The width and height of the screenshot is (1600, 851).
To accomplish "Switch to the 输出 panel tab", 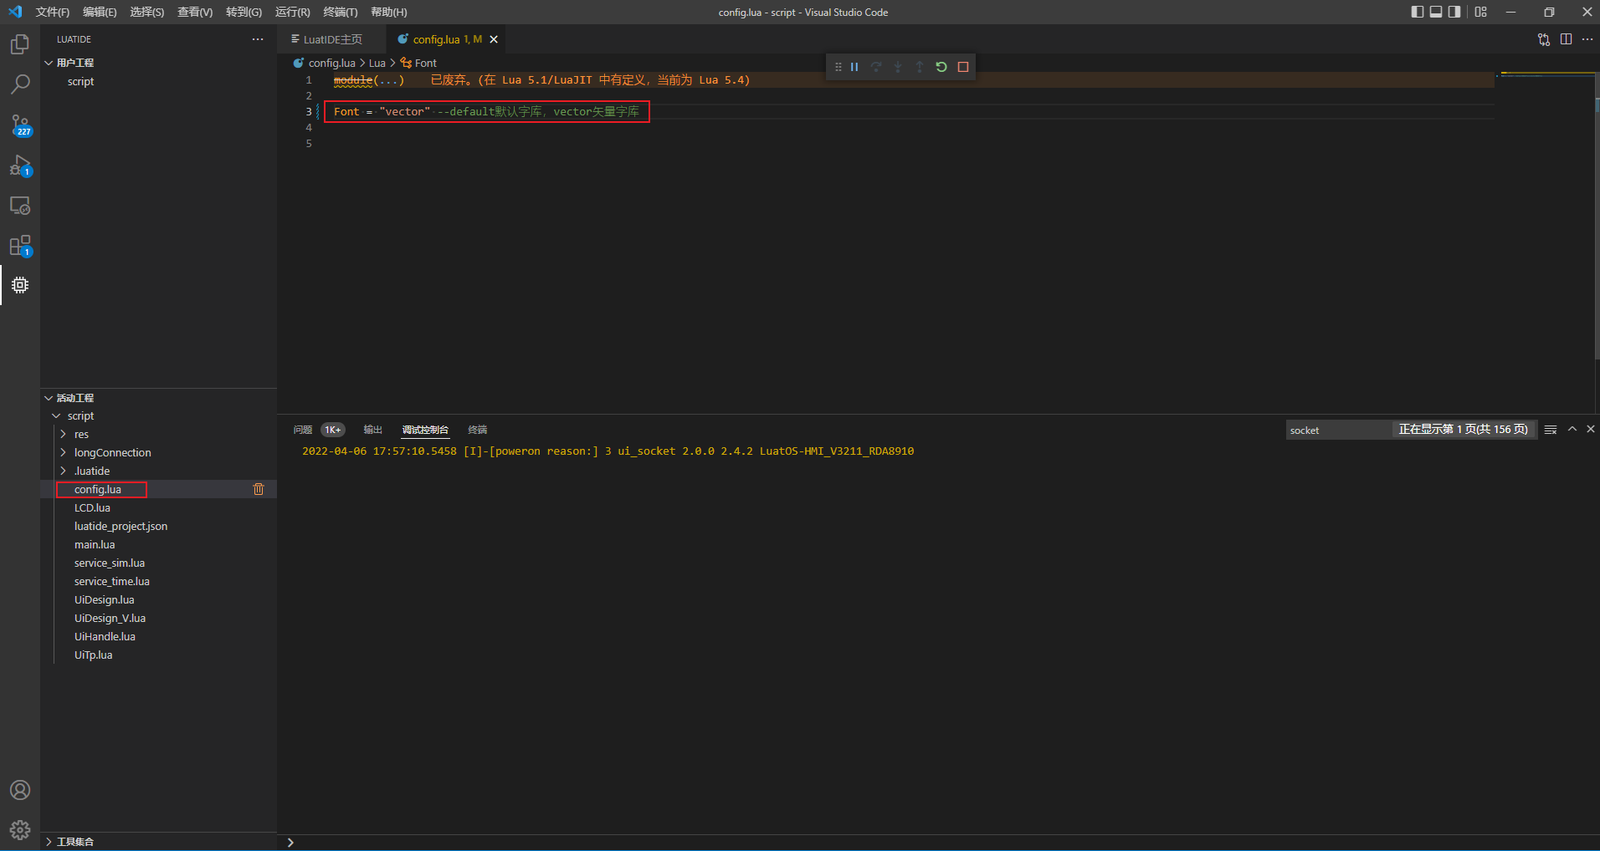I will (x=372, y=430).
